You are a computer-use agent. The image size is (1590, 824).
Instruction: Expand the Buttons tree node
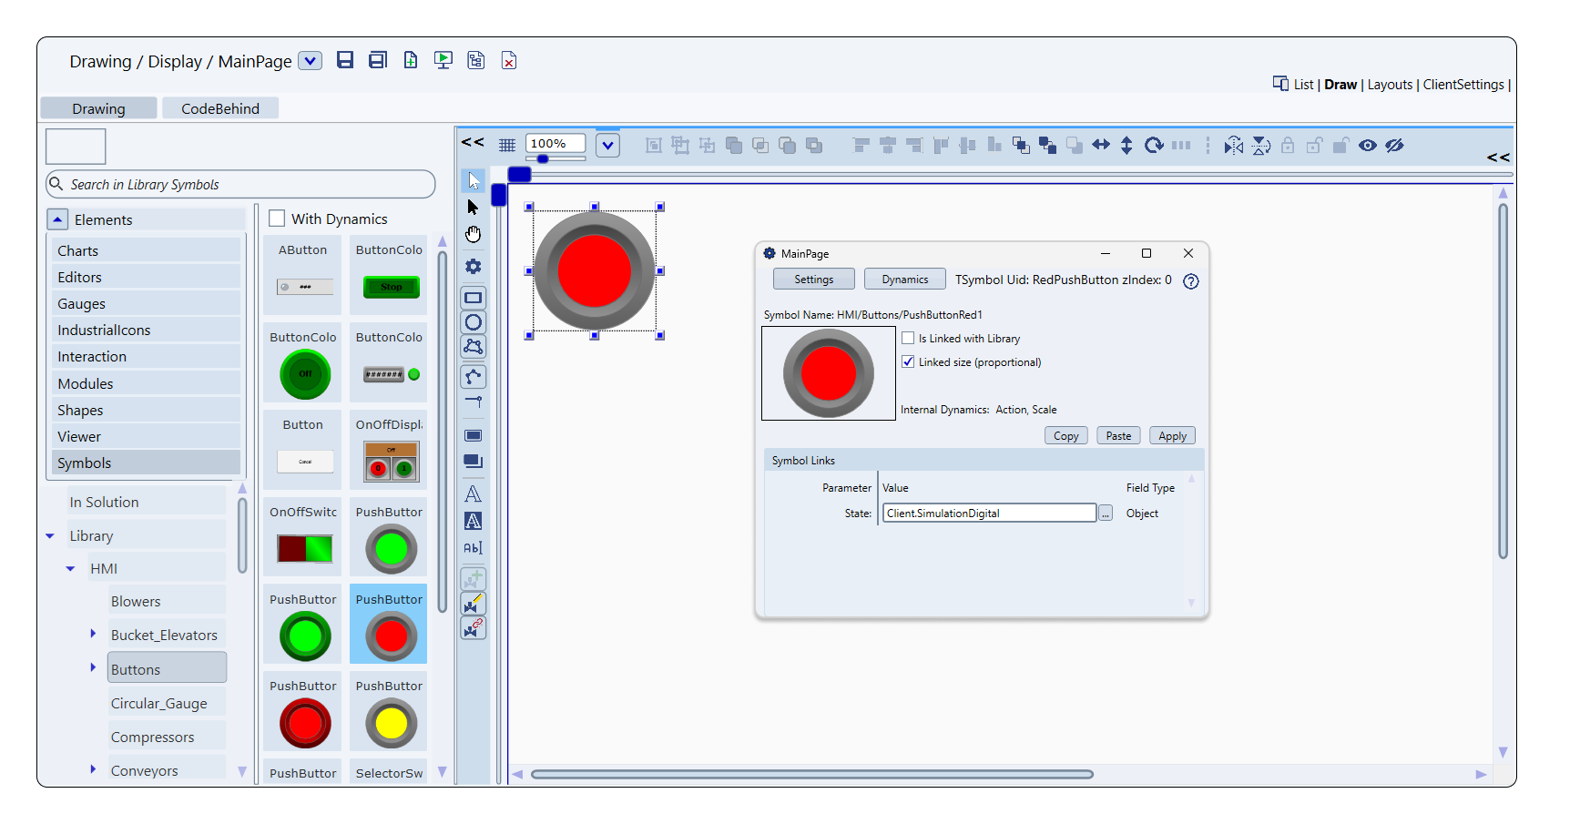[x=93, y=667]
